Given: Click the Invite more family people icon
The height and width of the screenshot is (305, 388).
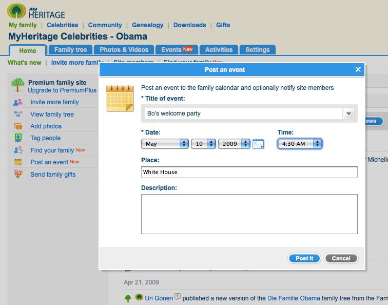Looking at the screenshot, I should point(18,102).
